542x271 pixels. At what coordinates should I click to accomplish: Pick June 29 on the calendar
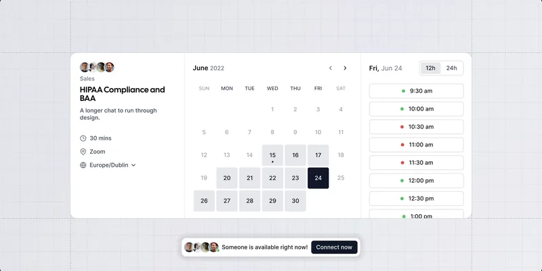[272, 201]
